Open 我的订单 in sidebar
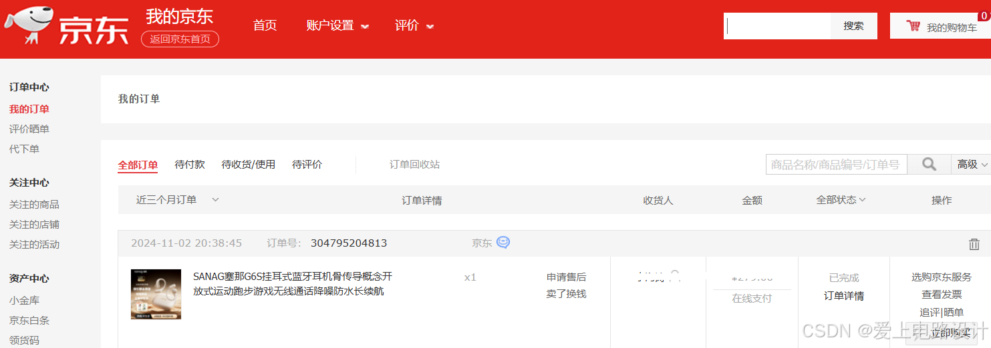 [29, 109]
